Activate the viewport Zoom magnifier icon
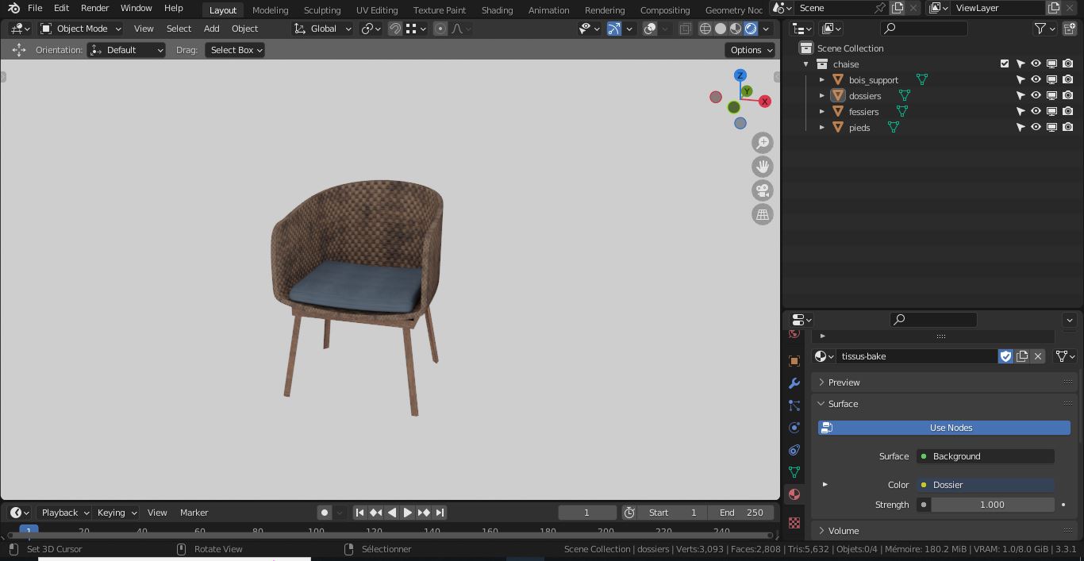This screenshot has height=561, width=1084. click(x=762, y=143)
